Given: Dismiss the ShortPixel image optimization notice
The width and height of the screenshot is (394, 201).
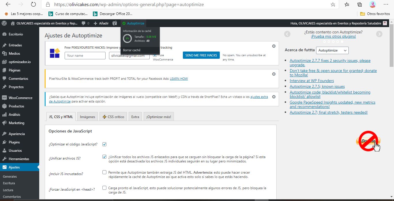Looking at the screenshot, I should pyautogui.click(x=274, y=97).
